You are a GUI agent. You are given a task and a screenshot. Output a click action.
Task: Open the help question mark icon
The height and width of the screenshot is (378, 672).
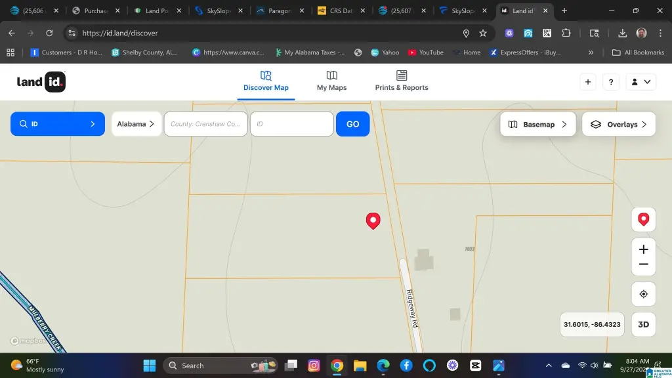[611, 82]
